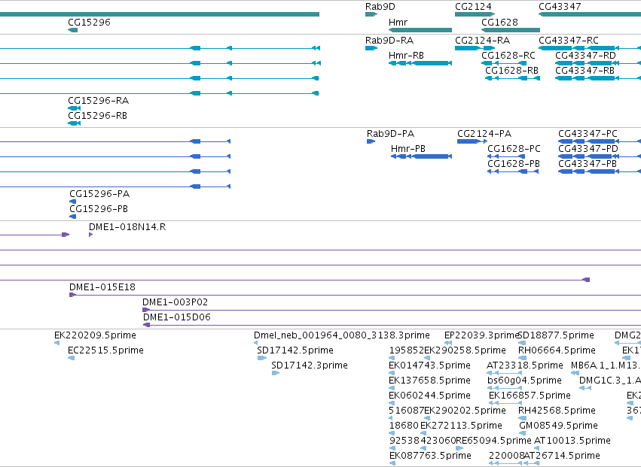Image resolution: width=641 pixels, height=467 pixels.
Task: Open the Rab9D-PA protein label
Action: pos(390,134)
